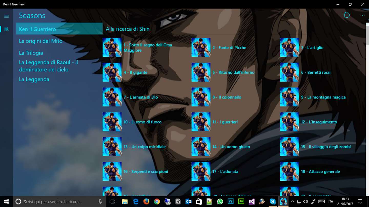Image resolution: width=369 pixels, height=207 pixels.
Task: Click the thumbnail for episode 8 Il colonnello
Action: pyautogui.click(x=201, y=97)
